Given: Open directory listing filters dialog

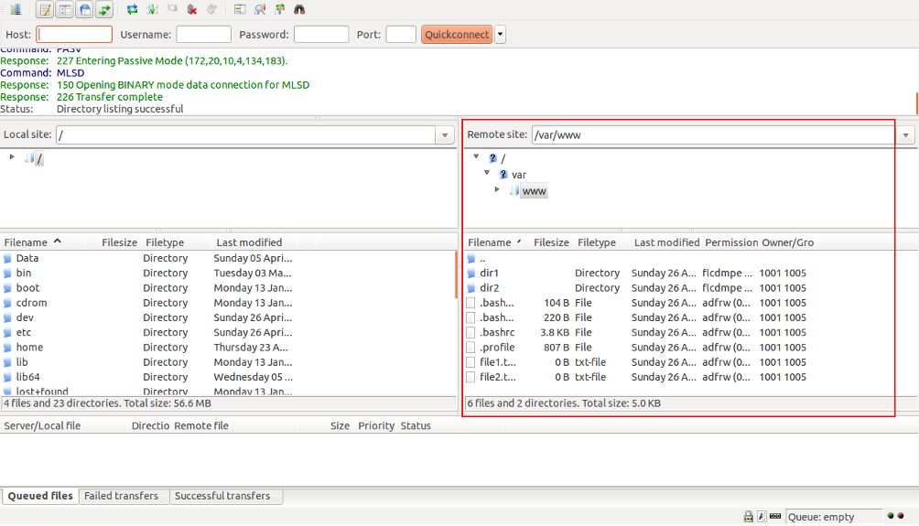Looking at the screenshot, I should point(240,9).
